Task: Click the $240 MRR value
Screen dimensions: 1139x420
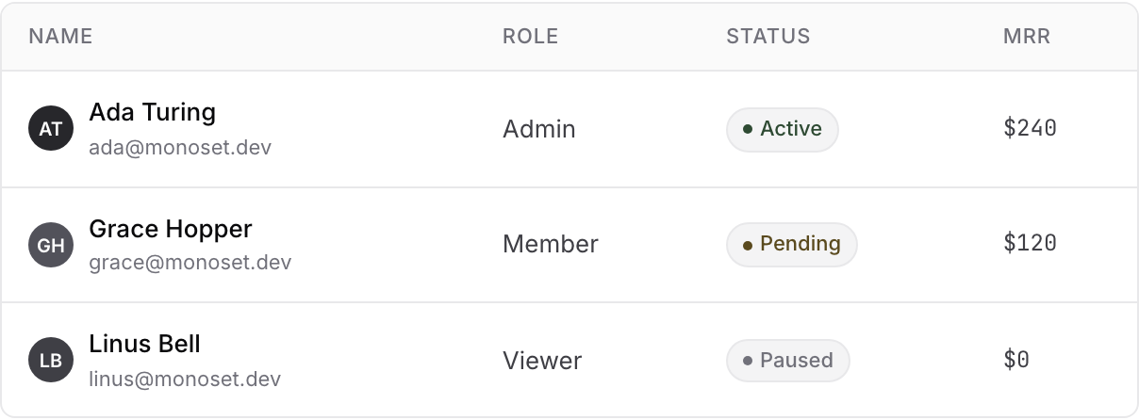Action: [1030, 128]
